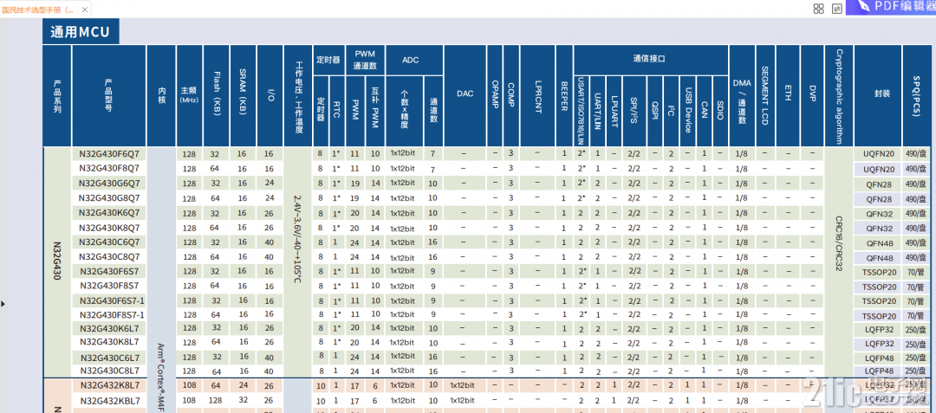Select model N32G430G6Q7
The width and height of the screenshot is (936, 413).
click(109, 183)
